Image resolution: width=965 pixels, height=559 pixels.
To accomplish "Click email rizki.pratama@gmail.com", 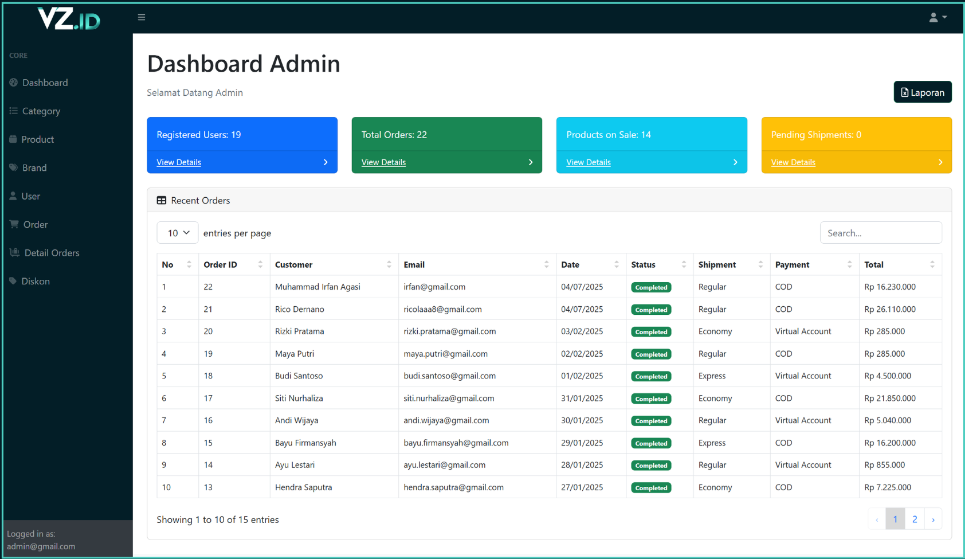I will point(450,331).
